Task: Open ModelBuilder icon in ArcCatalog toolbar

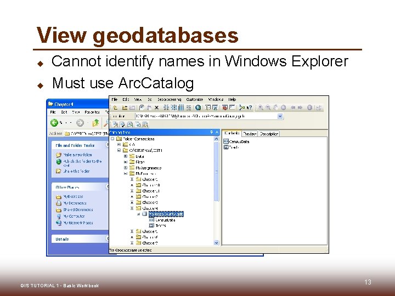Action: 241,108
